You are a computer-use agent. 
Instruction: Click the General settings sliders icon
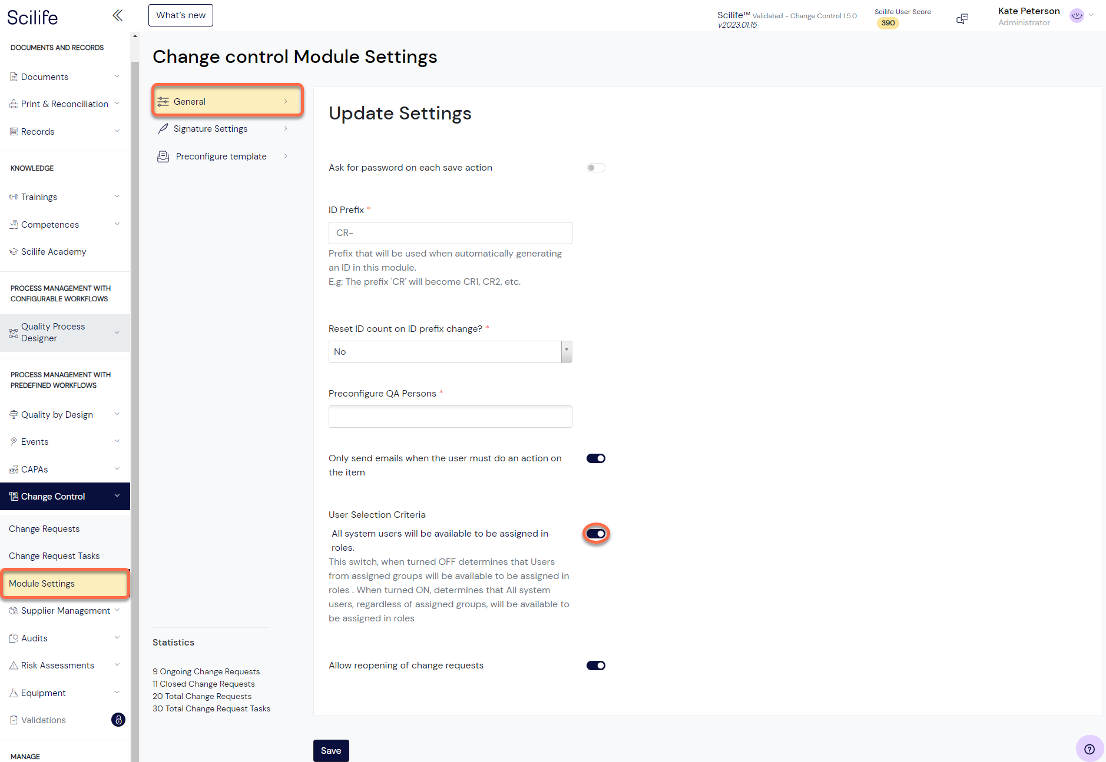pos(163,102)
